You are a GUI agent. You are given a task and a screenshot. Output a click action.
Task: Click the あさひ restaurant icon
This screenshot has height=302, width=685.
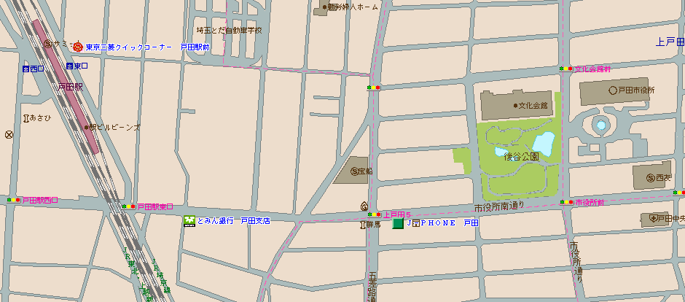26,117
